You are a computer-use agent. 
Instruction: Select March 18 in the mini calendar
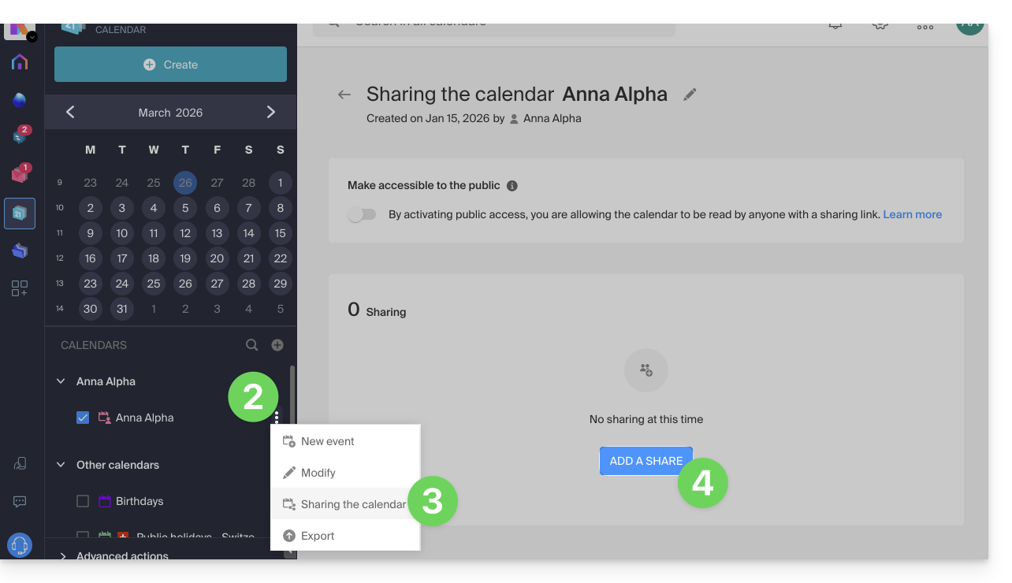[154, 258]
